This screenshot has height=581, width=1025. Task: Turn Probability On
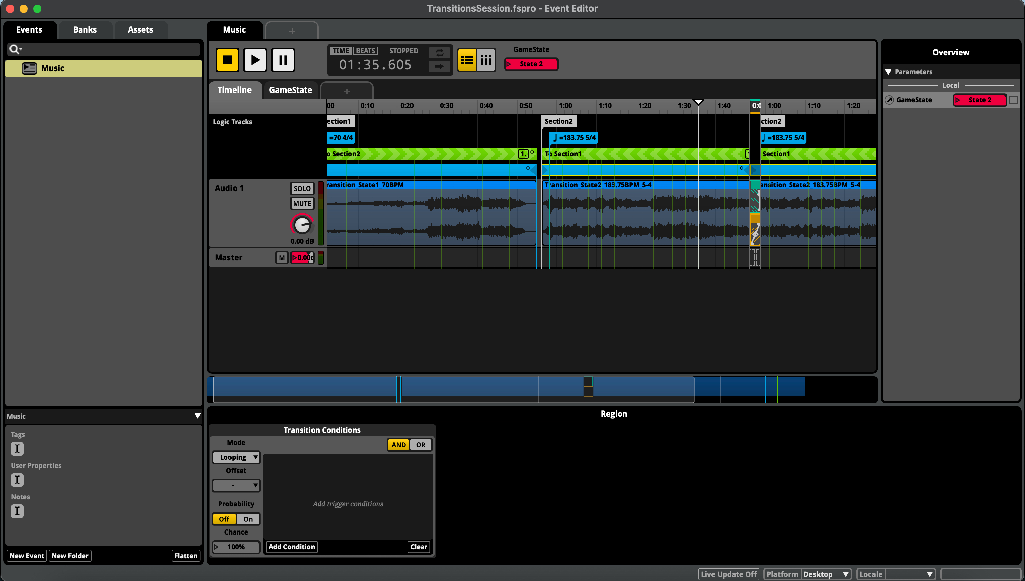[248, 519]
